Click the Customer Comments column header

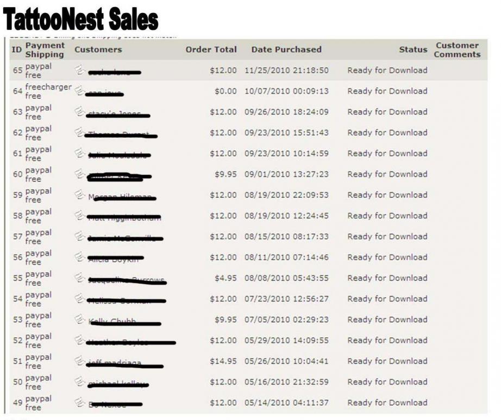coord(456,49)
